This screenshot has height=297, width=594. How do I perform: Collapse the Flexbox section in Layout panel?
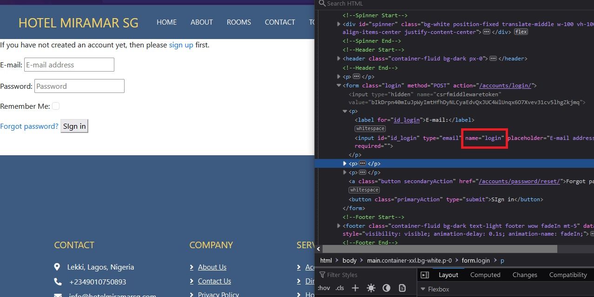click(423, 289)
